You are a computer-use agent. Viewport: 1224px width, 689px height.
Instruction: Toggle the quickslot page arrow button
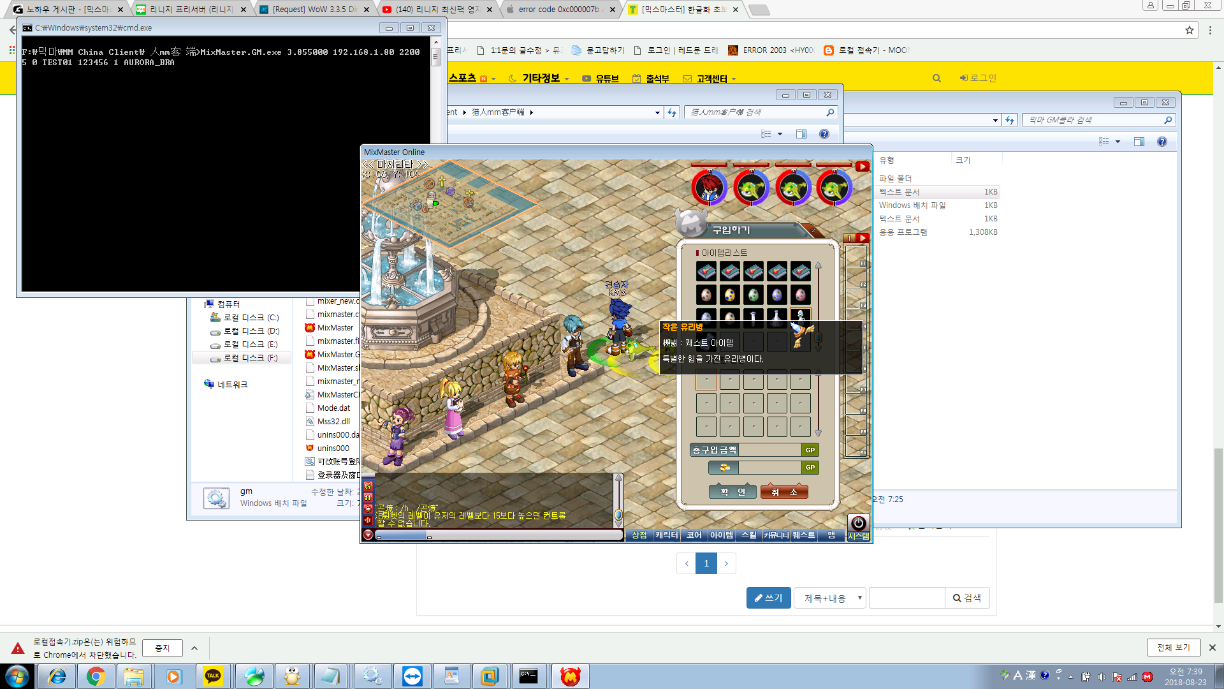point(862,238)
